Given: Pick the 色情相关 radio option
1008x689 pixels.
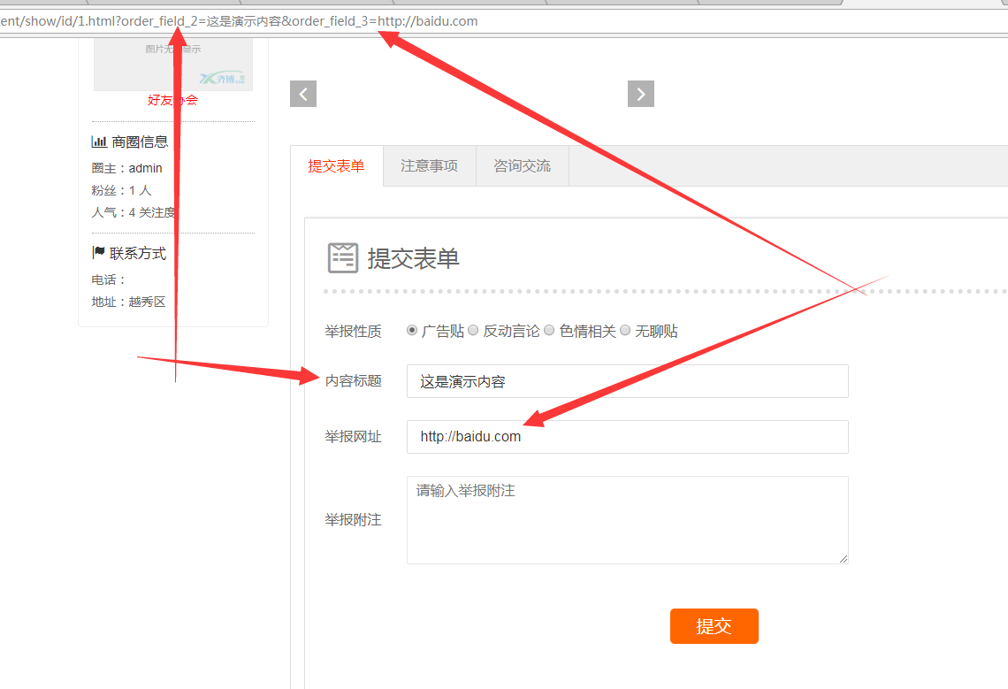Looking at the screenshot, I should (549, 331).
